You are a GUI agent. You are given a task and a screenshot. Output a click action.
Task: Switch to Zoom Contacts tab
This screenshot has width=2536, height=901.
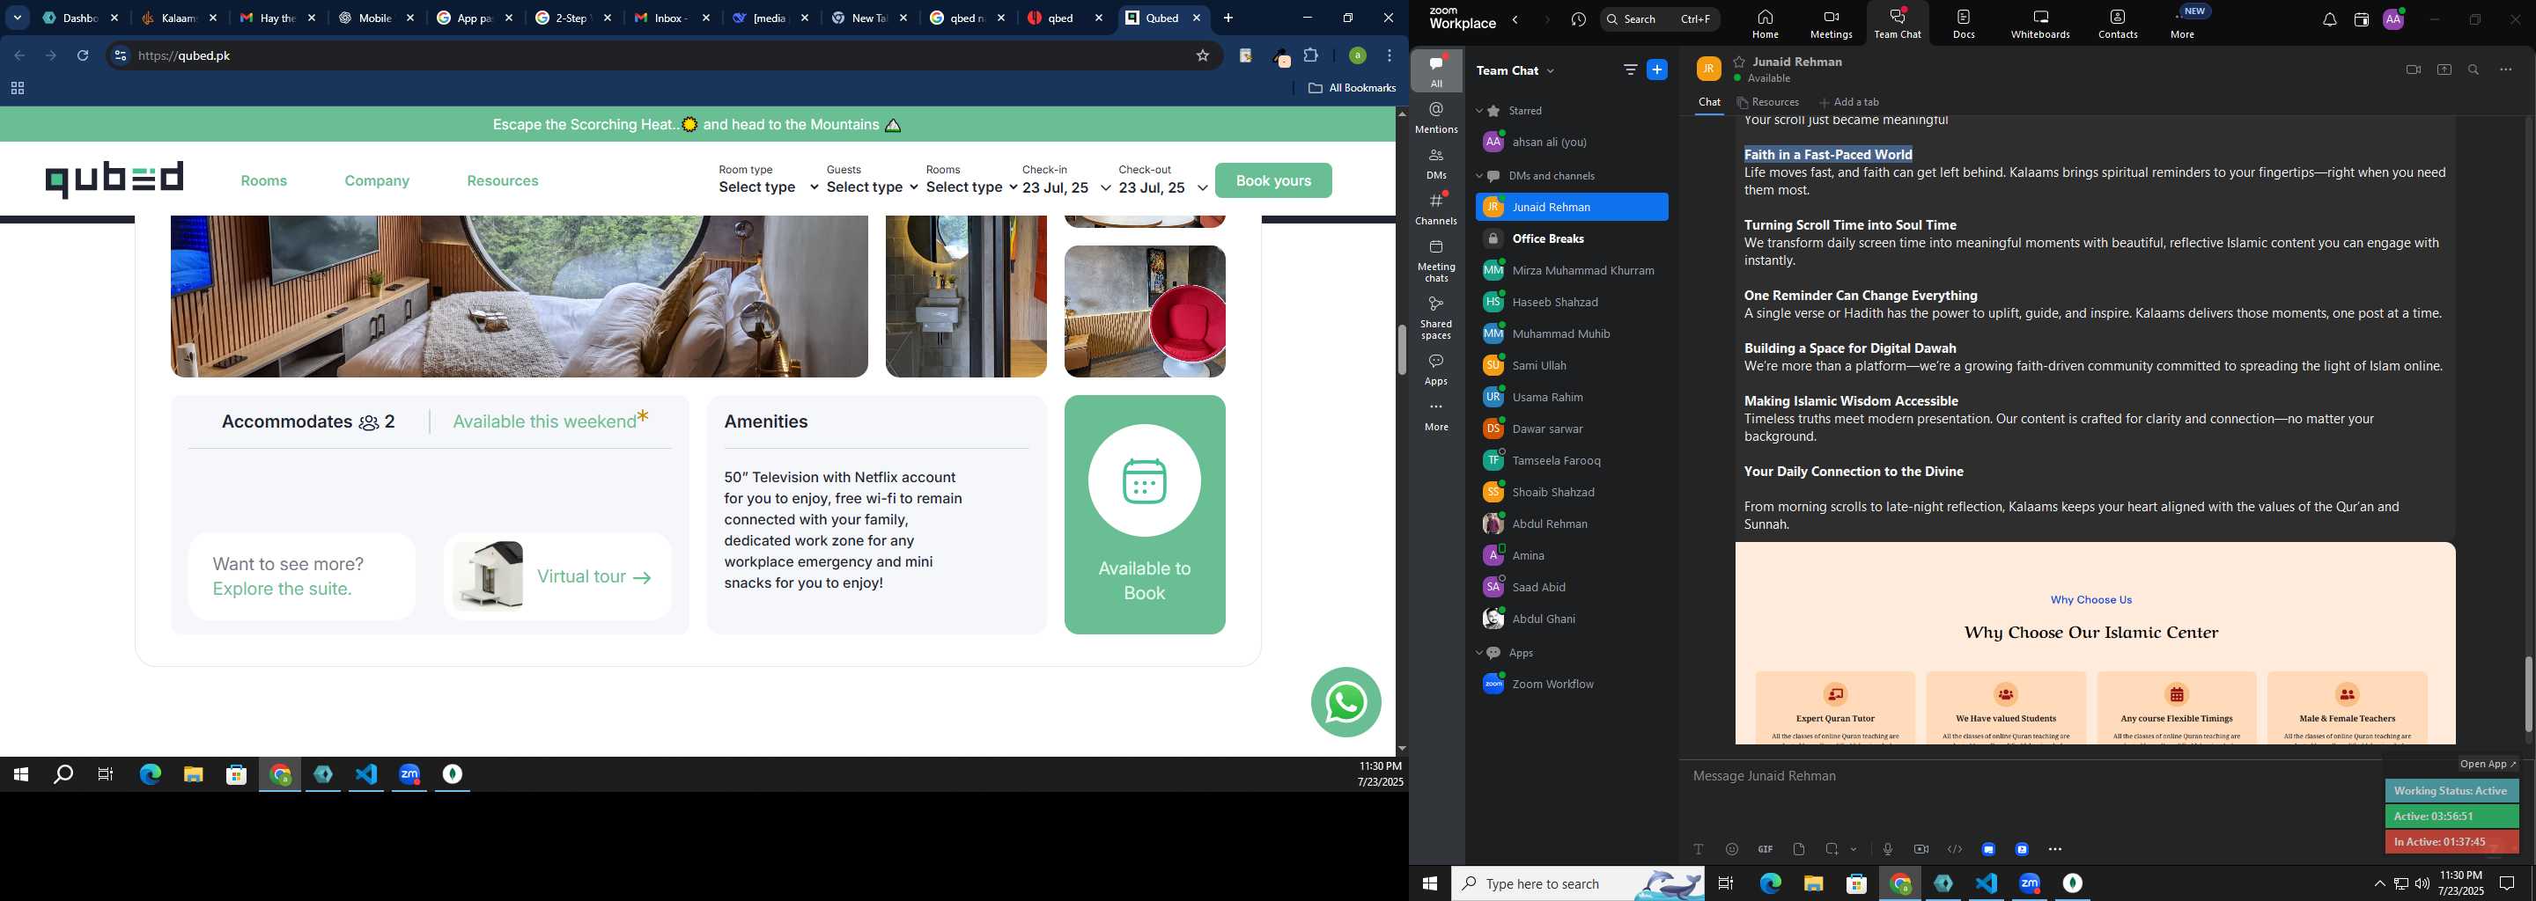[2117, 24]
